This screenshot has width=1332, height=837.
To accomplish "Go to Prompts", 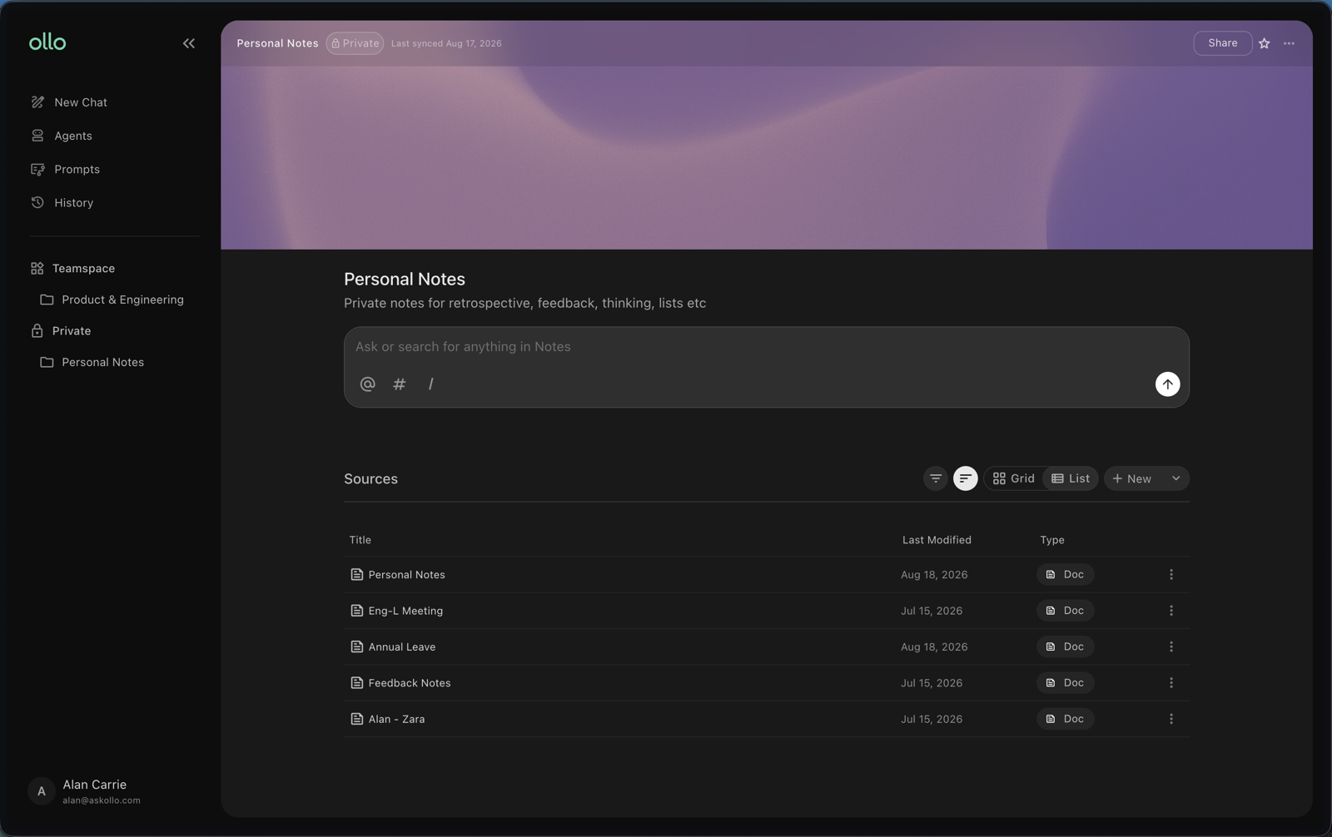I will tap(65, 169).
